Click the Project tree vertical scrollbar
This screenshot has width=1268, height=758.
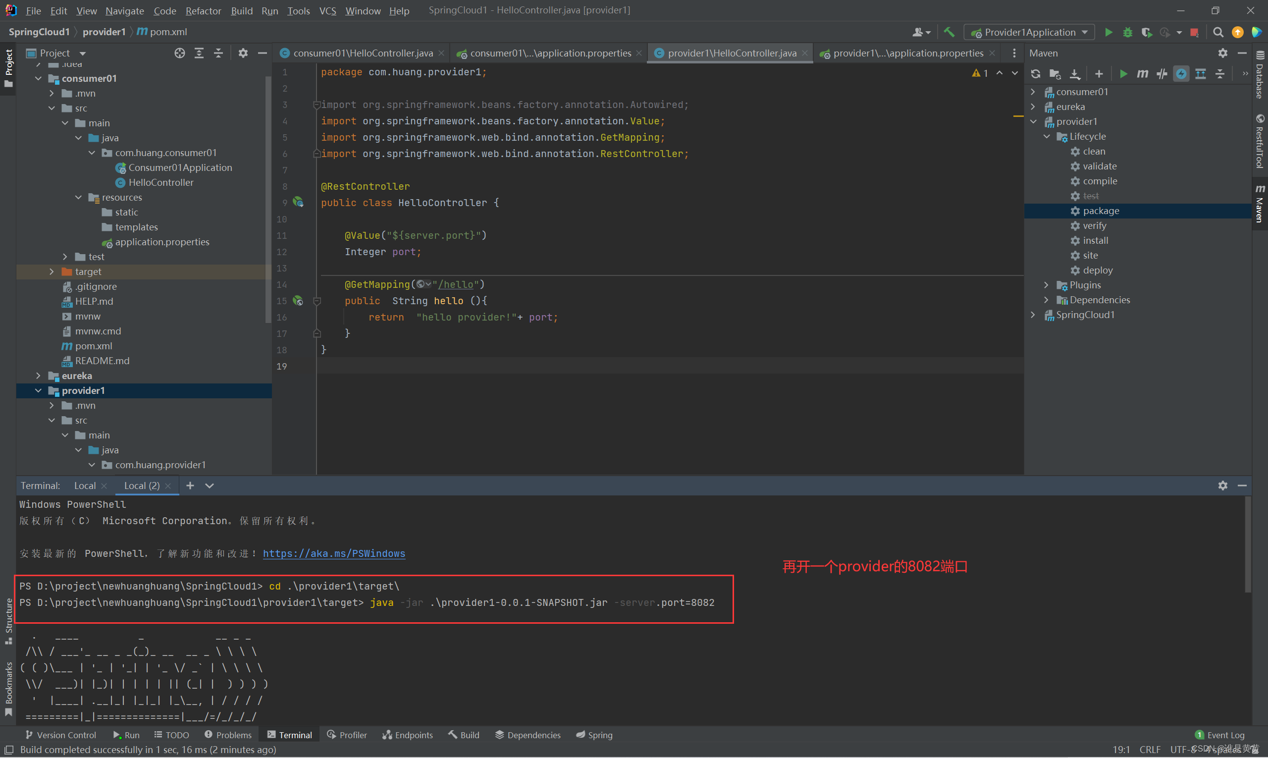point(268,199)
